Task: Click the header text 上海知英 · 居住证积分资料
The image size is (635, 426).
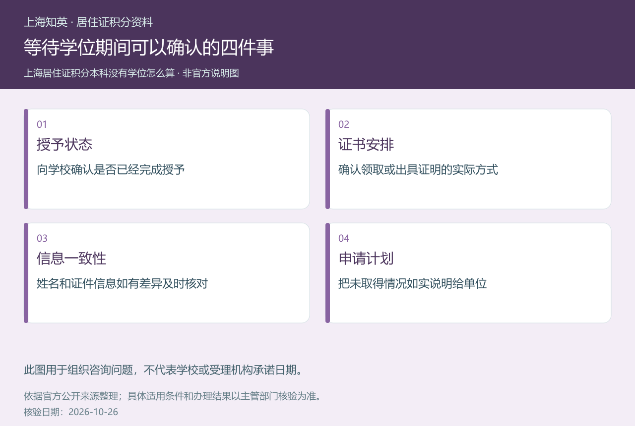Action: (x=88, y=22)
